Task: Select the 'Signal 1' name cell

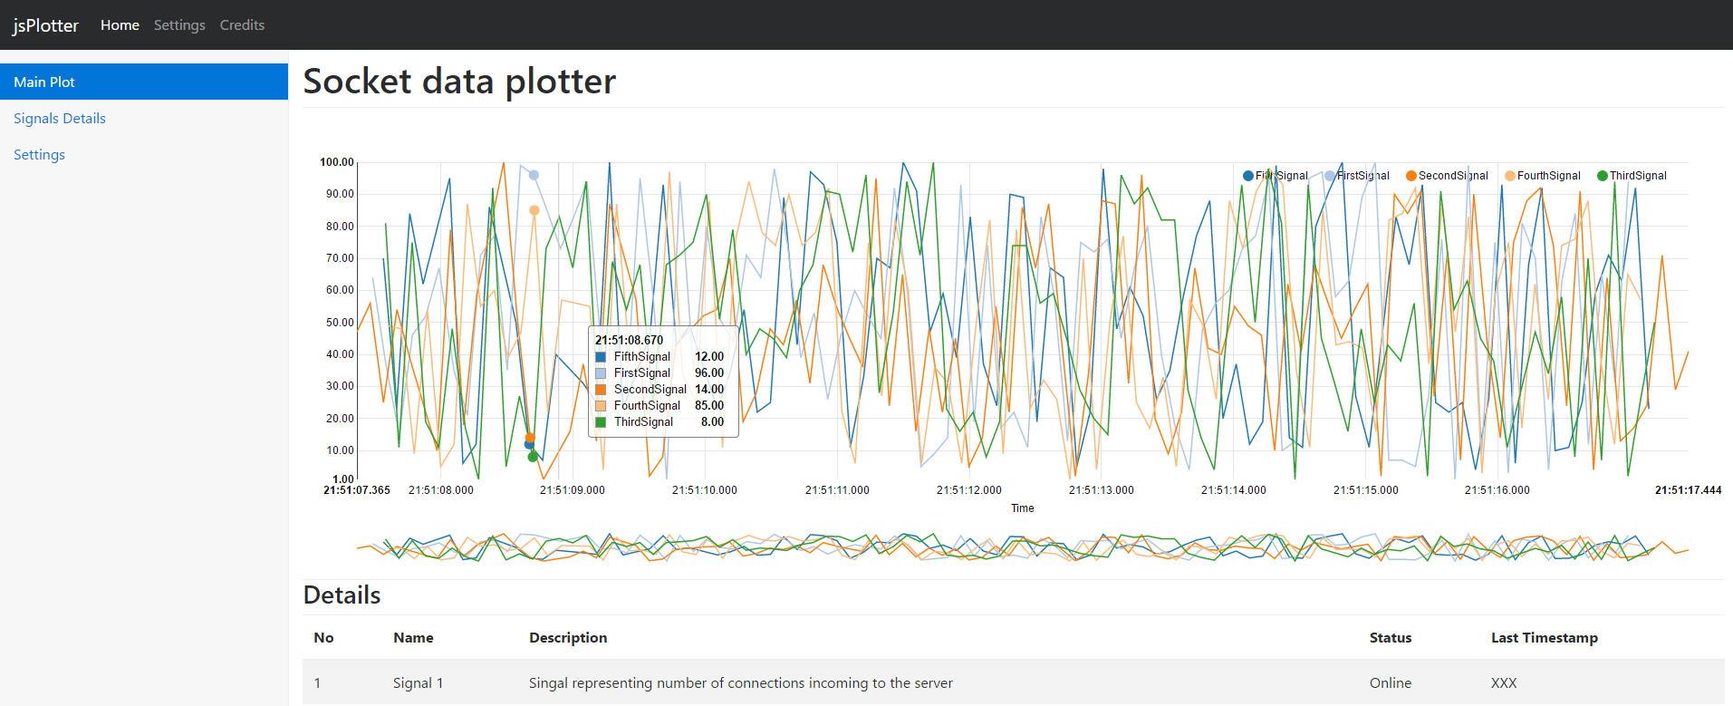Action: pos(418,682)
